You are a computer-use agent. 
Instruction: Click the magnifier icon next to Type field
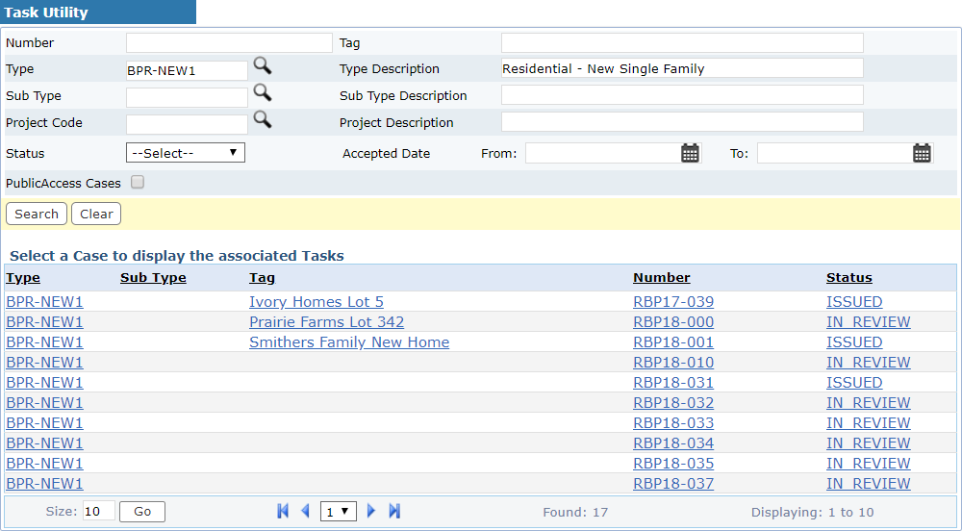pos(262,65)
